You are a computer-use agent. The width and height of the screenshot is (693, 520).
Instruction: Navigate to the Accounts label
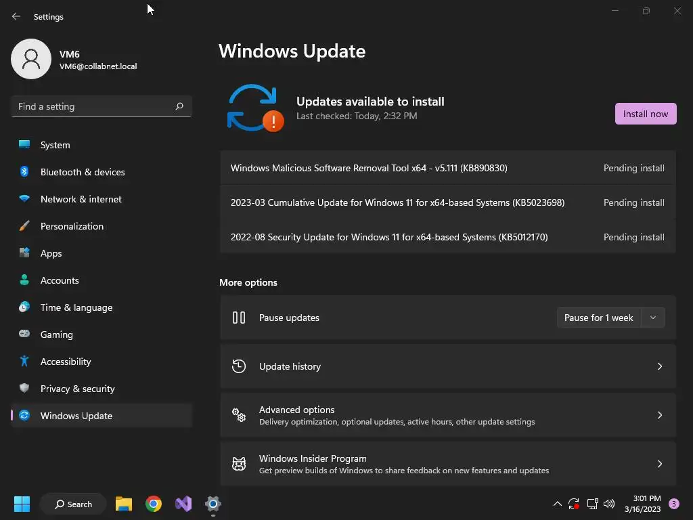point(60,280)
